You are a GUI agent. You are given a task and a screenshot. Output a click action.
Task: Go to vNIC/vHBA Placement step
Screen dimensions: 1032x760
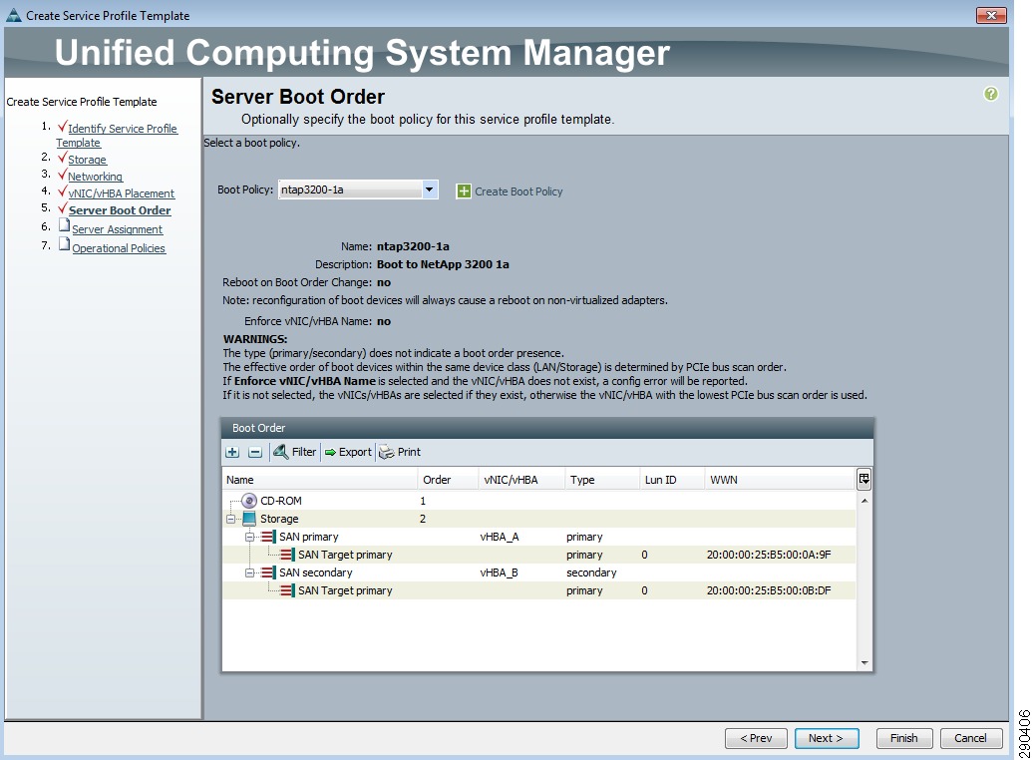(x=121, y=193)
